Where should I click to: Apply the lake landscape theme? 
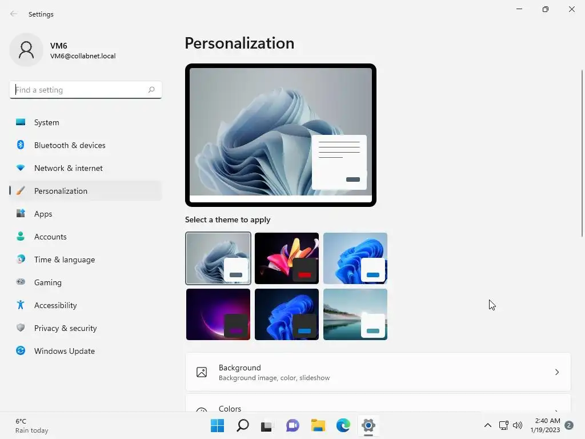click(355, 314)
